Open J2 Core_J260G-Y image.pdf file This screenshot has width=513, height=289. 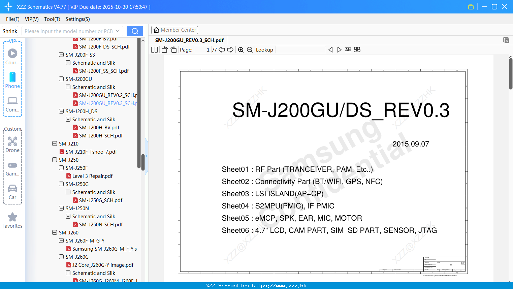click(103, 265)
